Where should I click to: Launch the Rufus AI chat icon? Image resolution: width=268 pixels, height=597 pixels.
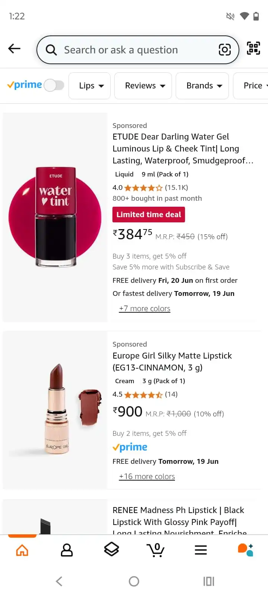tap(245, 550)
